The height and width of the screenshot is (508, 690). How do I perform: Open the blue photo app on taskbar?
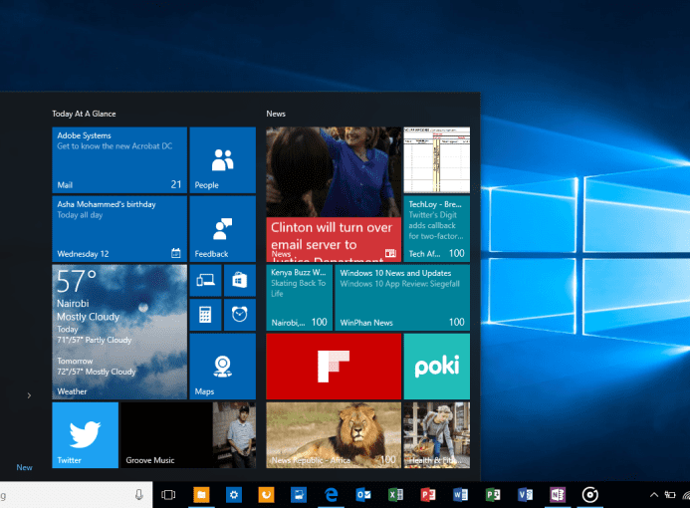[x=299, y=495]
